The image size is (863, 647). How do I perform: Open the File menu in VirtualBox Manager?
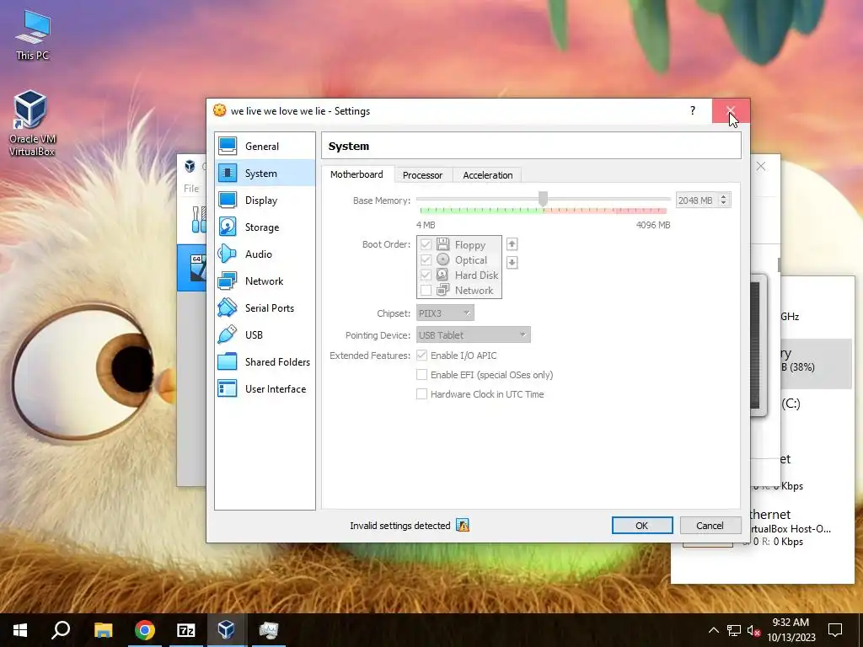(191, 188)
